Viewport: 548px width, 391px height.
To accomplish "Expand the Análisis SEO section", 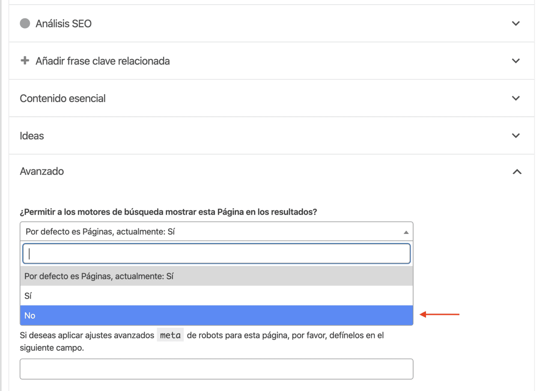I will (x=271, y=24).
